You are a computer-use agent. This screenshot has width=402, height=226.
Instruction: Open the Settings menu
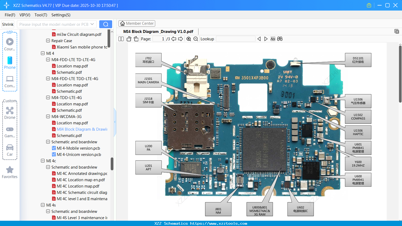[x=61, y=15]
